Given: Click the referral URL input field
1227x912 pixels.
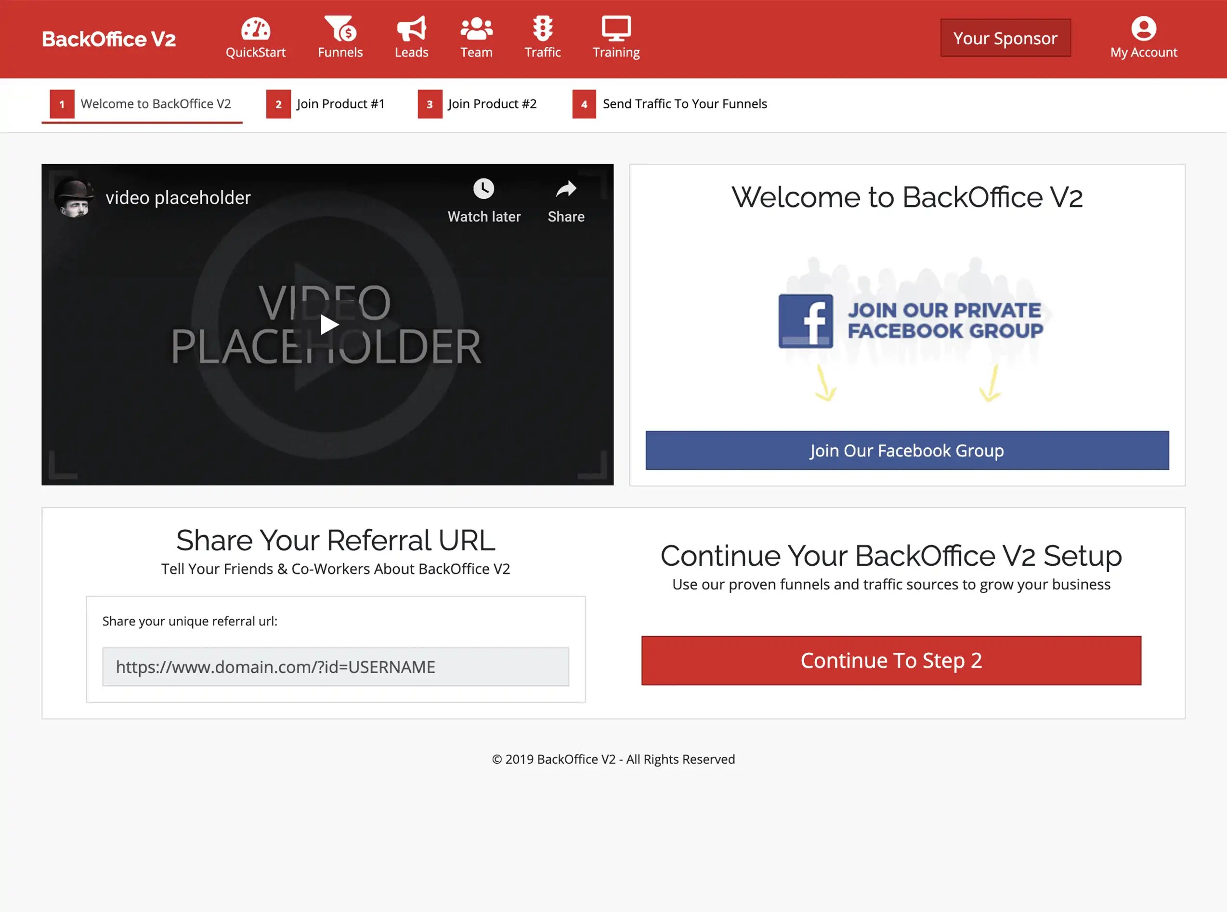Looking at the screenshot, I should click(336, 667).
